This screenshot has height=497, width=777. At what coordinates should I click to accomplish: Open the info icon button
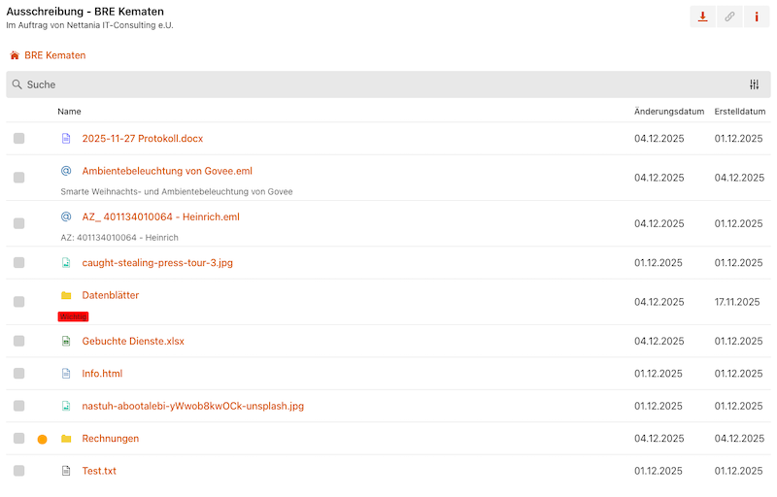(757, 17)
